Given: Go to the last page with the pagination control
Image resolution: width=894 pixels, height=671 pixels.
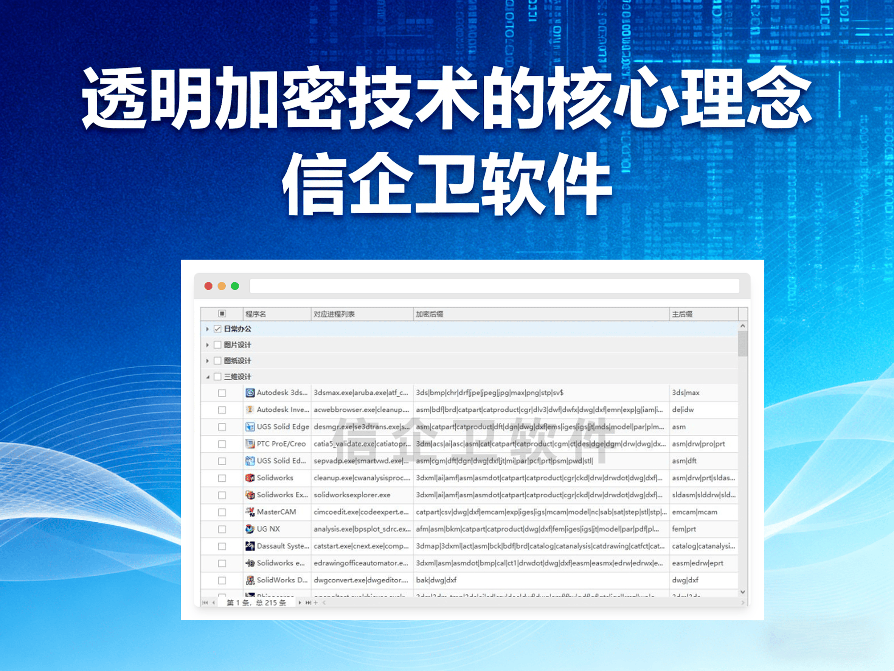Looking at the screenshot, I should click(x=309, y=602).
